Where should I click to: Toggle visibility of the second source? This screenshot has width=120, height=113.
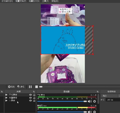click(31, 98)
